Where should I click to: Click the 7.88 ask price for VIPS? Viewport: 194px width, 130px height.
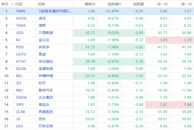tap(187, 105)
